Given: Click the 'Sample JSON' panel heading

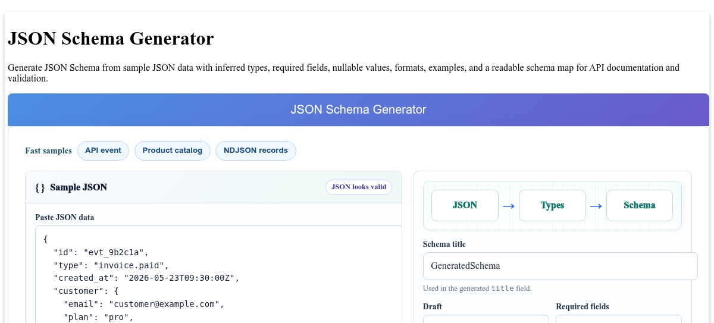Looking at the screenshot, I should pyautogui.click(x=79, y=187).
